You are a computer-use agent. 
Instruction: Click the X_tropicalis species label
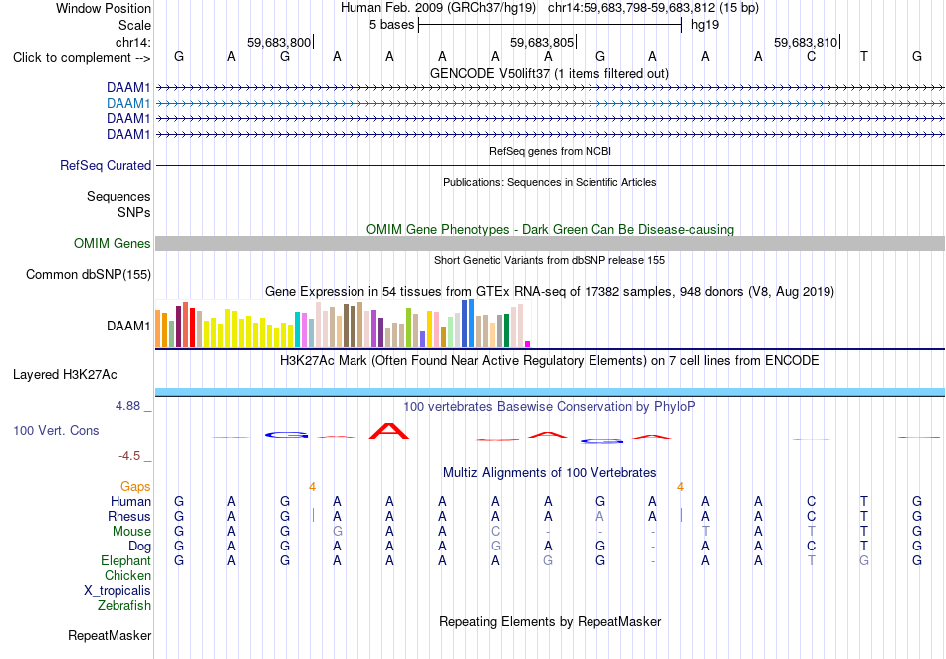118,591
